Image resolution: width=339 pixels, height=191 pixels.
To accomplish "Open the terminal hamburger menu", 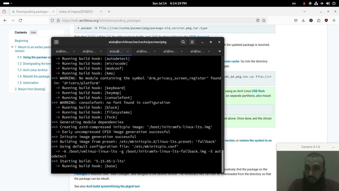I will point(192,42).
